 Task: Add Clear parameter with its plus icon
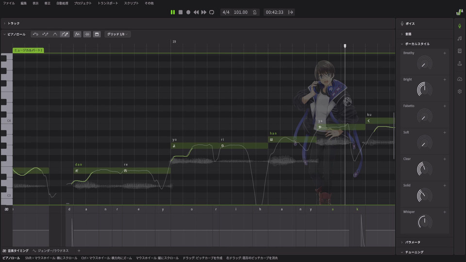tap(445, 159)
